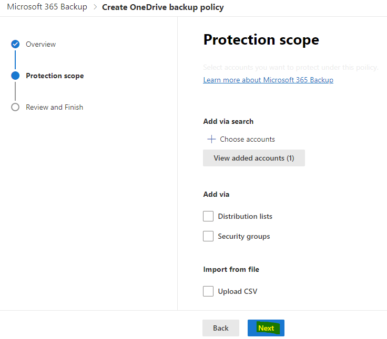Open the Review and Finish step
387x339 pixels.
pyautogui.click(x=55, y=107)
